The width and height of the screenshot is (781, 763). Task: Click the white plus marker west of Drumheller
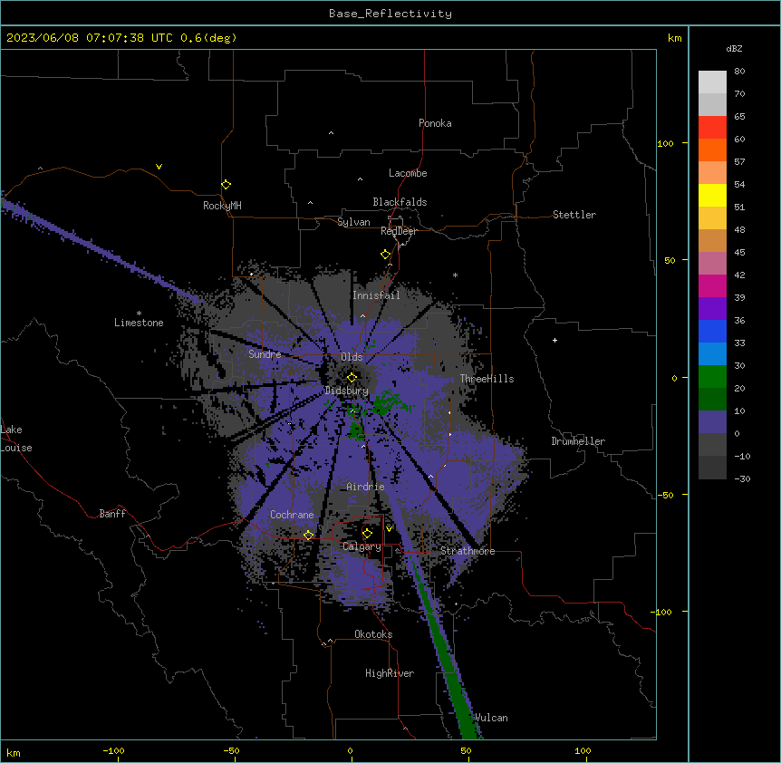point(554,340)
